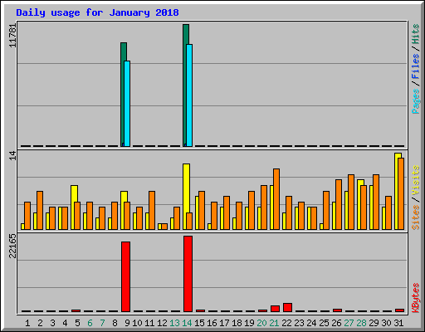Click day label 25 on the x-axis
This screenshot has height=332, width=425.
(324, 323)
